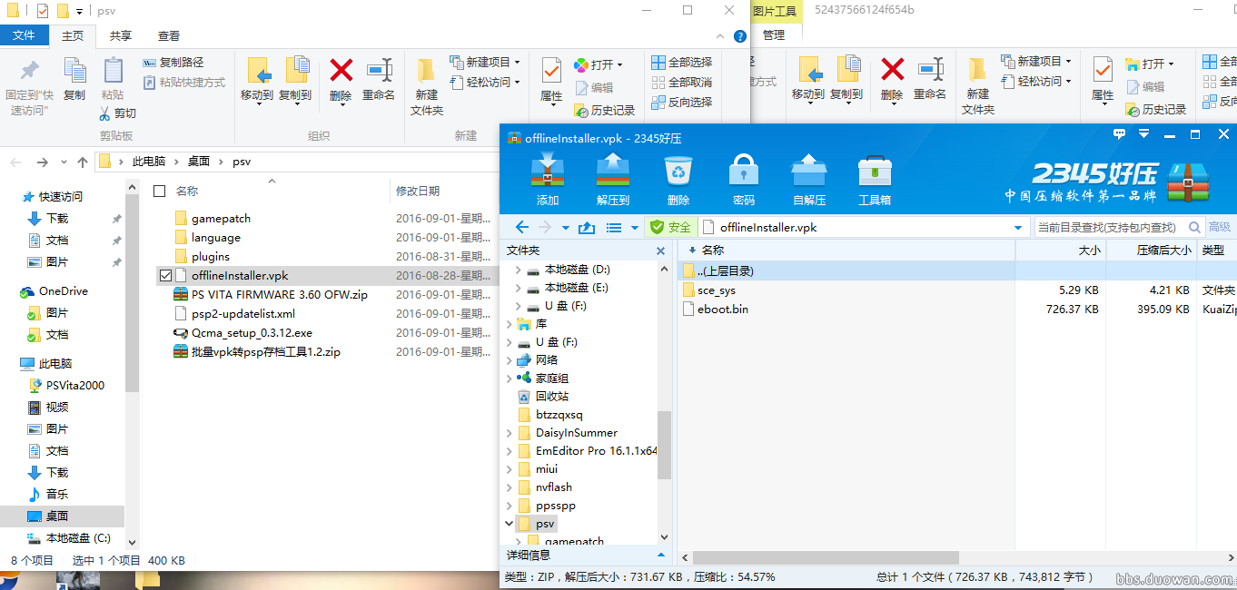Click 全部取消 in psv Explorer ribbon
Screen dimensions: 1237x590
click(x=682, y=82)
